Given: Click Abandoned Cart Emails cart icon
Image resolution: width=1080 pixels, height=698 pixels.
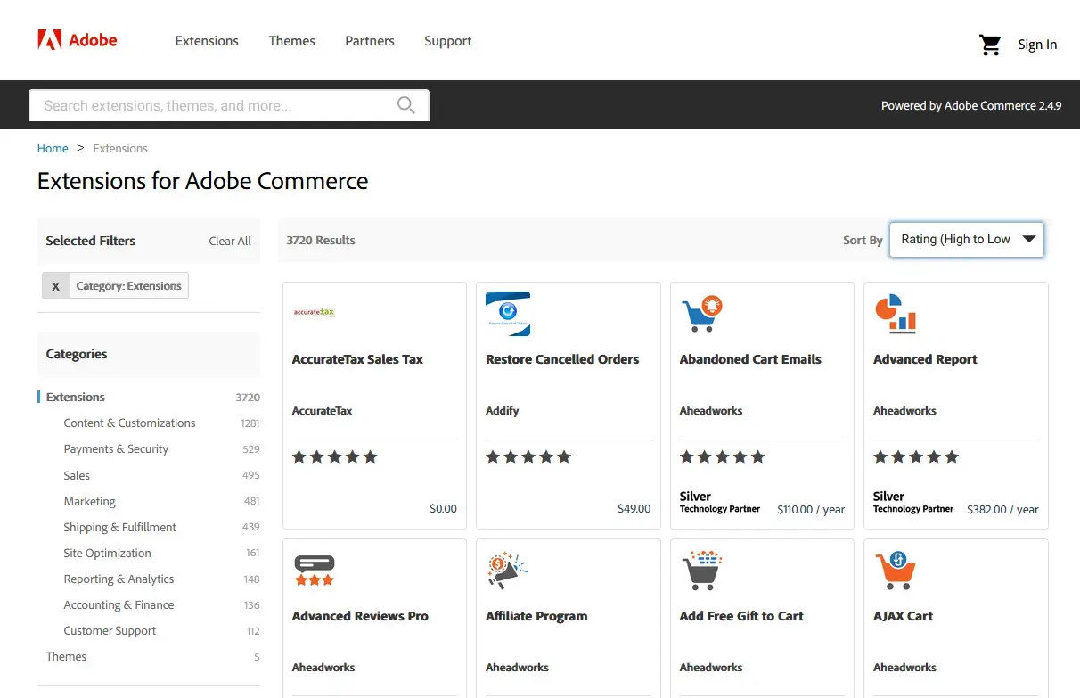Looking at the screenshot, I should pos(701,314).
